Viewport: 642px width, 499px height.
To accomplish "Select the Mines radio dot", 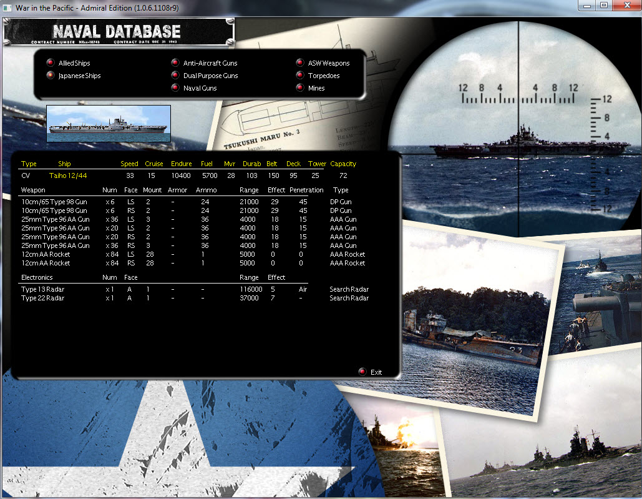I will [300, 87].
